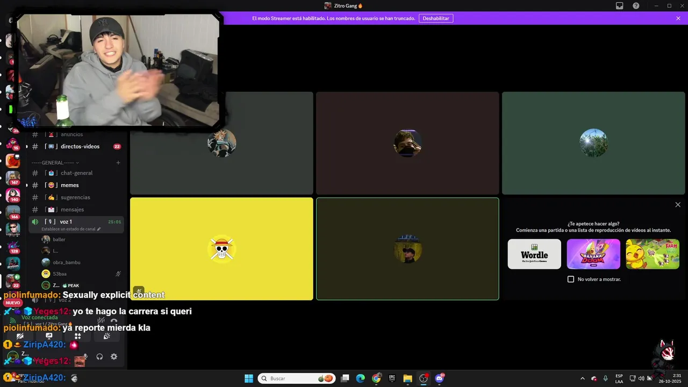Image resolution: width=688 pixels, height=387 pixels.
Task: Launch the Wordle activity
Action: click(534, 254)
